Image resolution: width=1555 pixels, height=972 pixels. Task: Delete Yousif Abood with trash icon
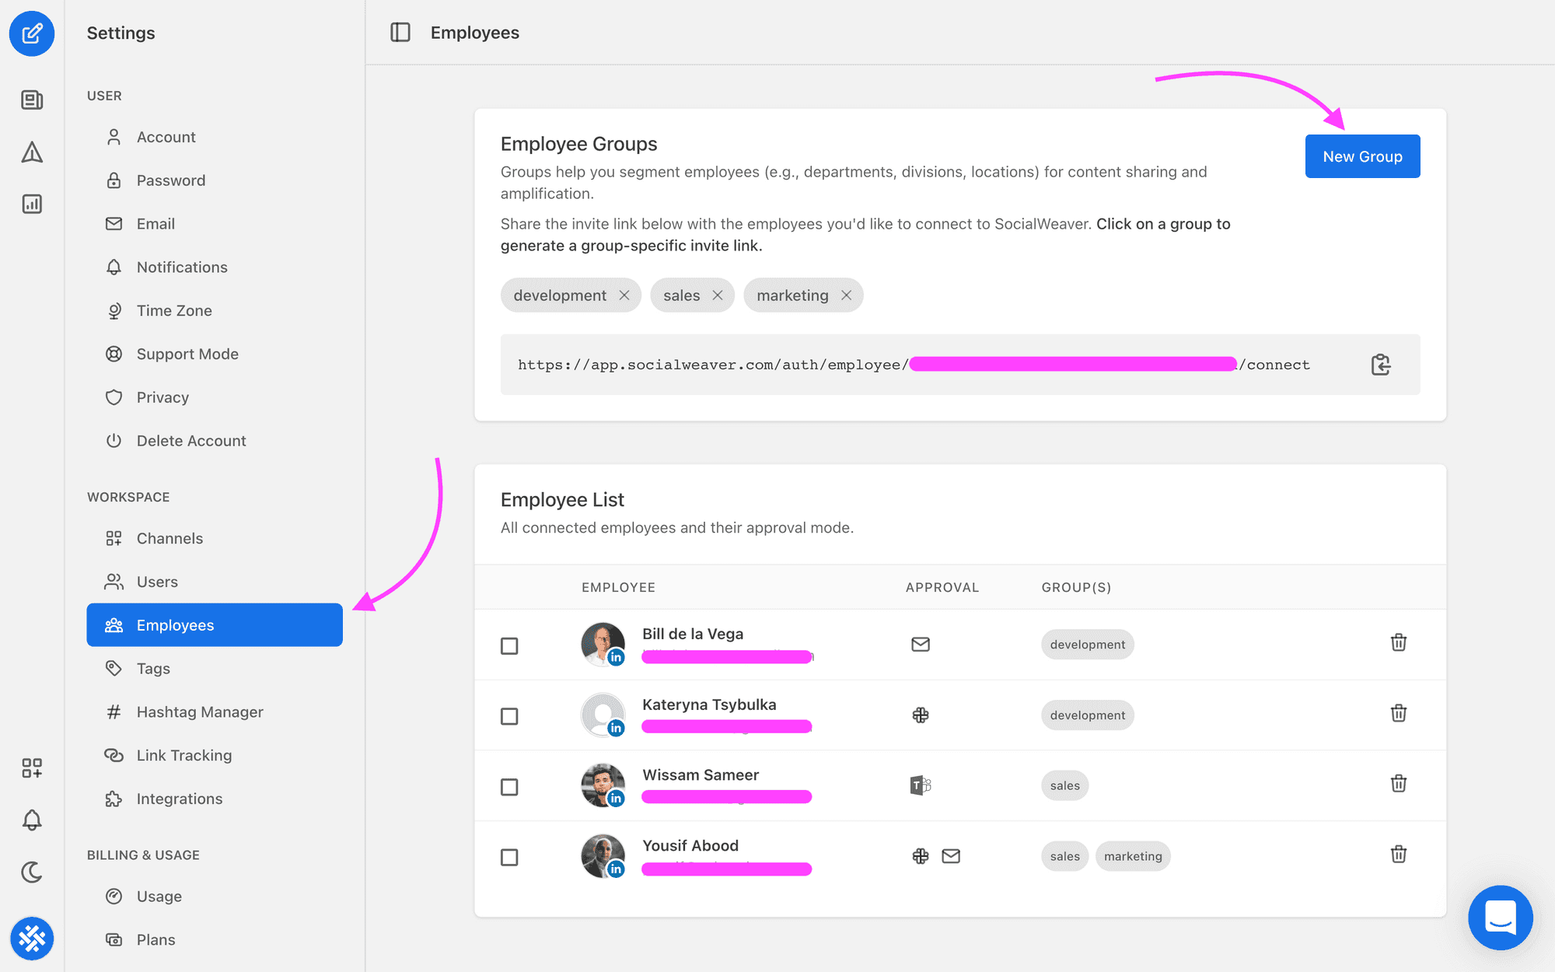coord(1399,855)
